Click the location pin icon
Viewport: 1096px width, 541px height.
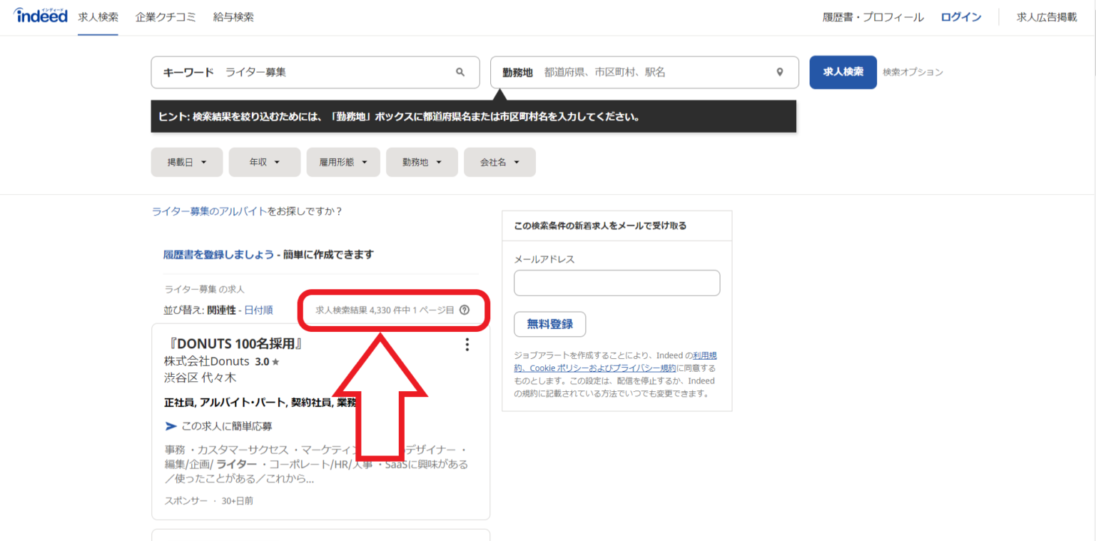(780, 72)
